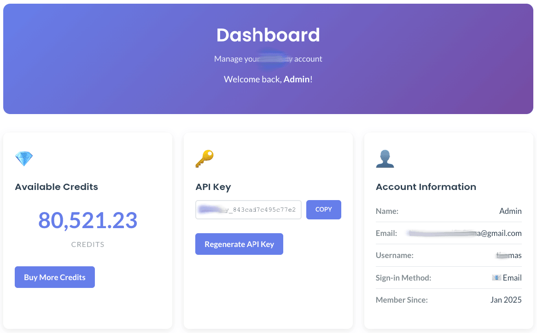This screenshot has height=333, width=537.
Task: Click the 80,521.23 credits balance
Action: tap(88, 220)
